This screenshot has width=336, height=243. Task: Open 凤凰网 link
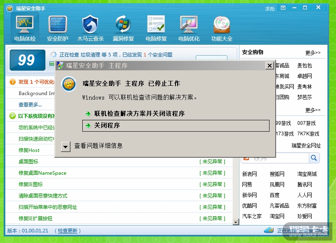[x=277, y=184]
